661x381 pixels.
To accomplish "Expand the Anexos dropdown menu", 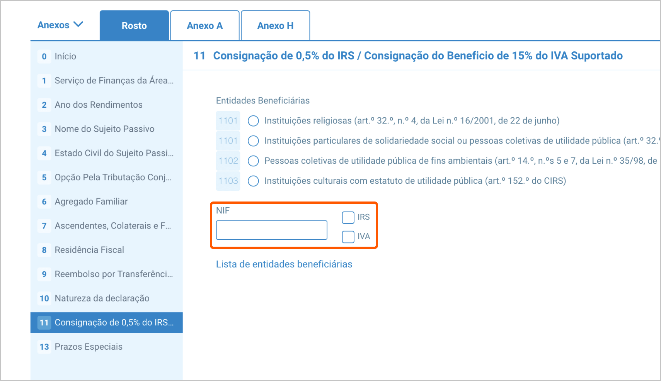I will pos(60,25).
